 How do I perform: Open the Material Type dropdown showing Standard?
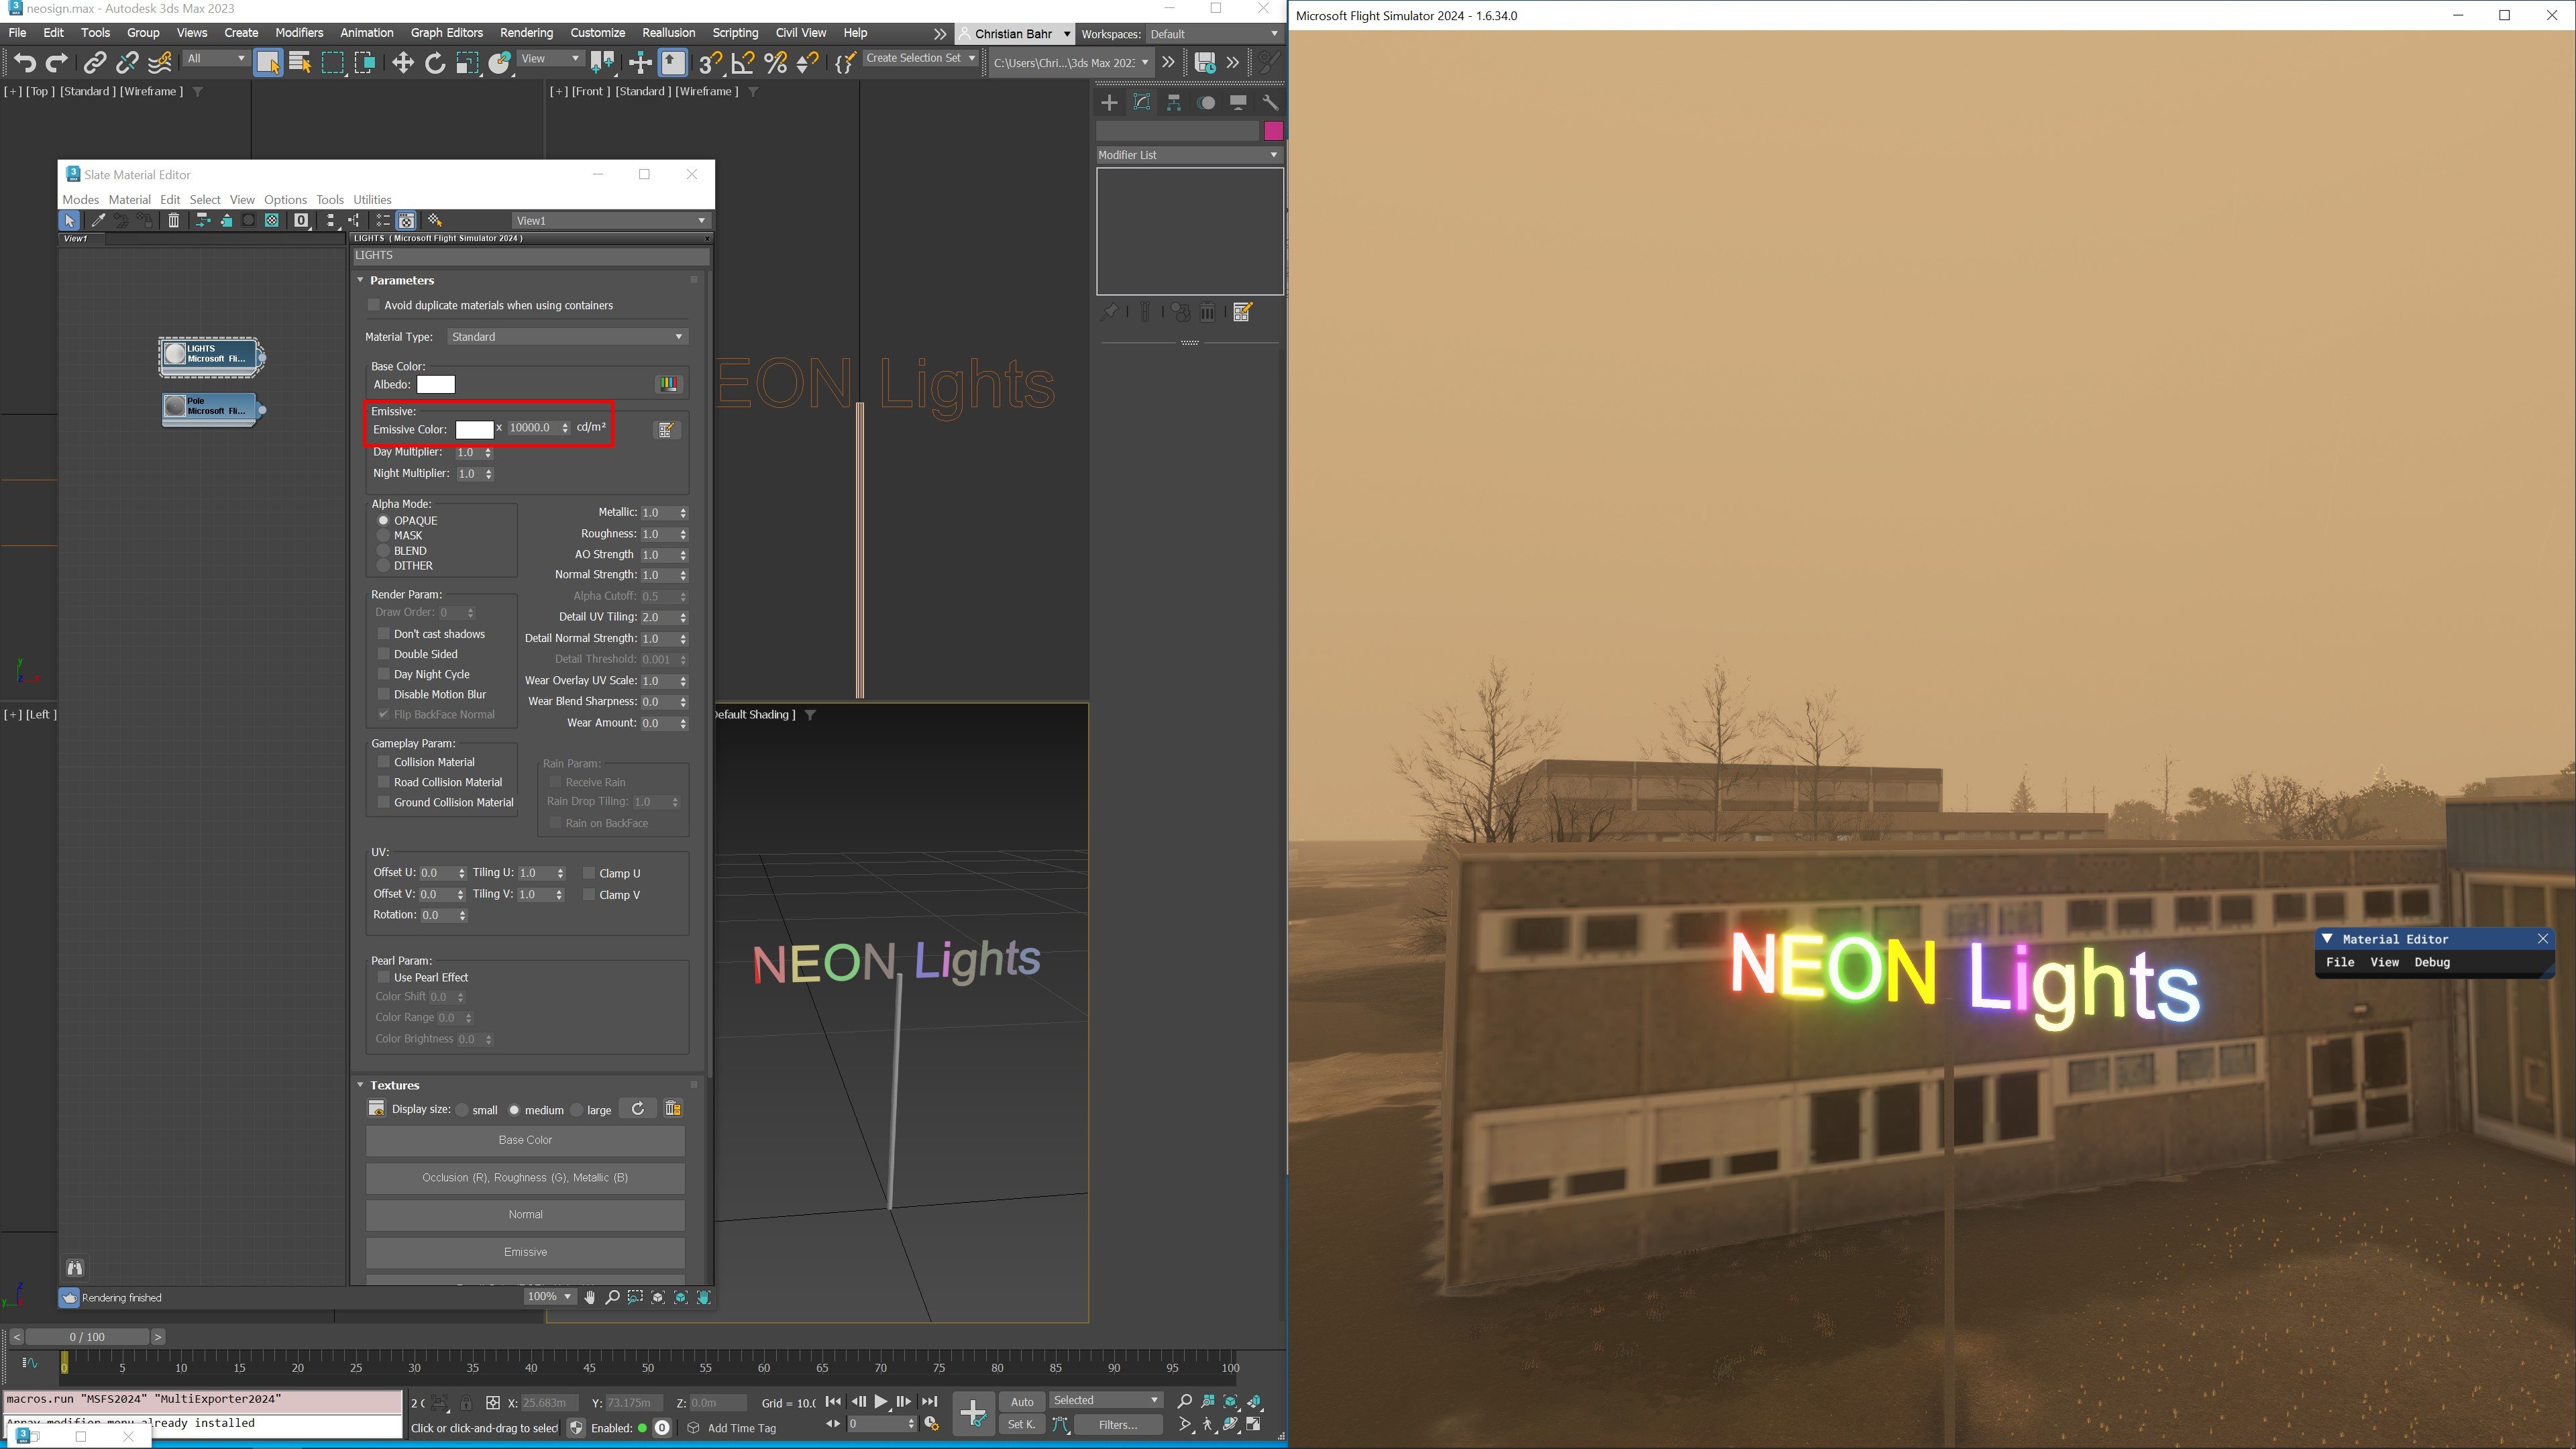[567, 337]
